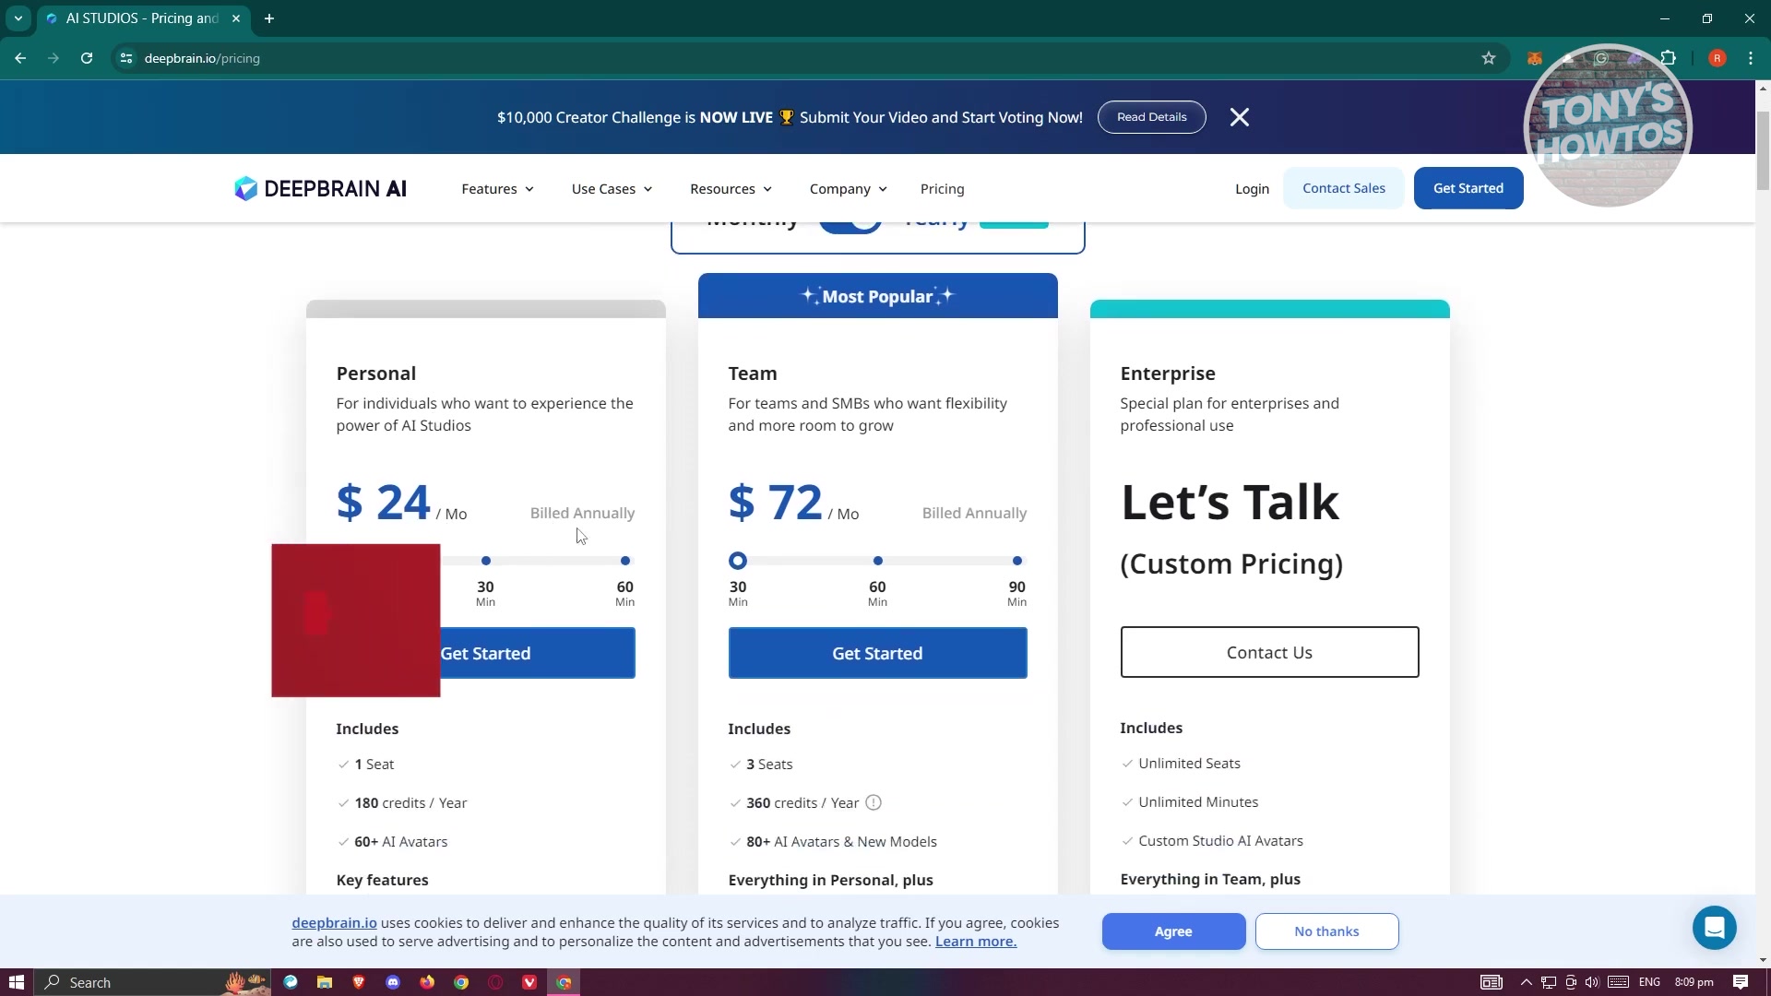Click Read Details on the banner
Image resolution: width=1771 pixels, height=996 pixels.
click(x=1151, y=117)
